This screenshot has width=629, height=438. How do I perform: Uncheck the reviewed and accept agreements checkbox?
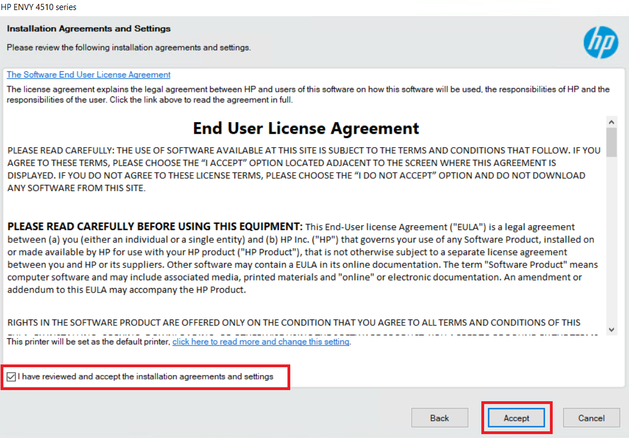[x=12, y=377]
